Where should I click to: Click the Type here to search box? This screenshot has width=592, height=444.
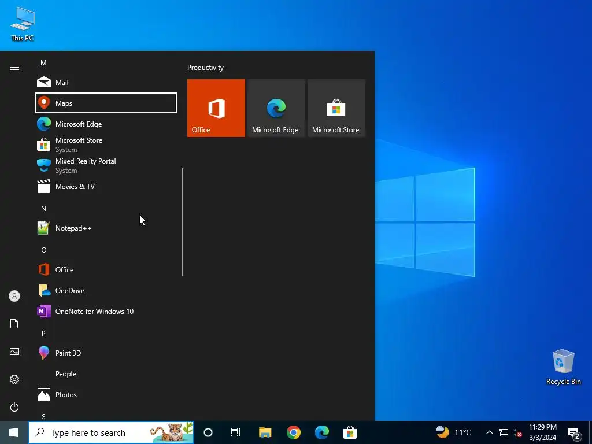[112, 432]
